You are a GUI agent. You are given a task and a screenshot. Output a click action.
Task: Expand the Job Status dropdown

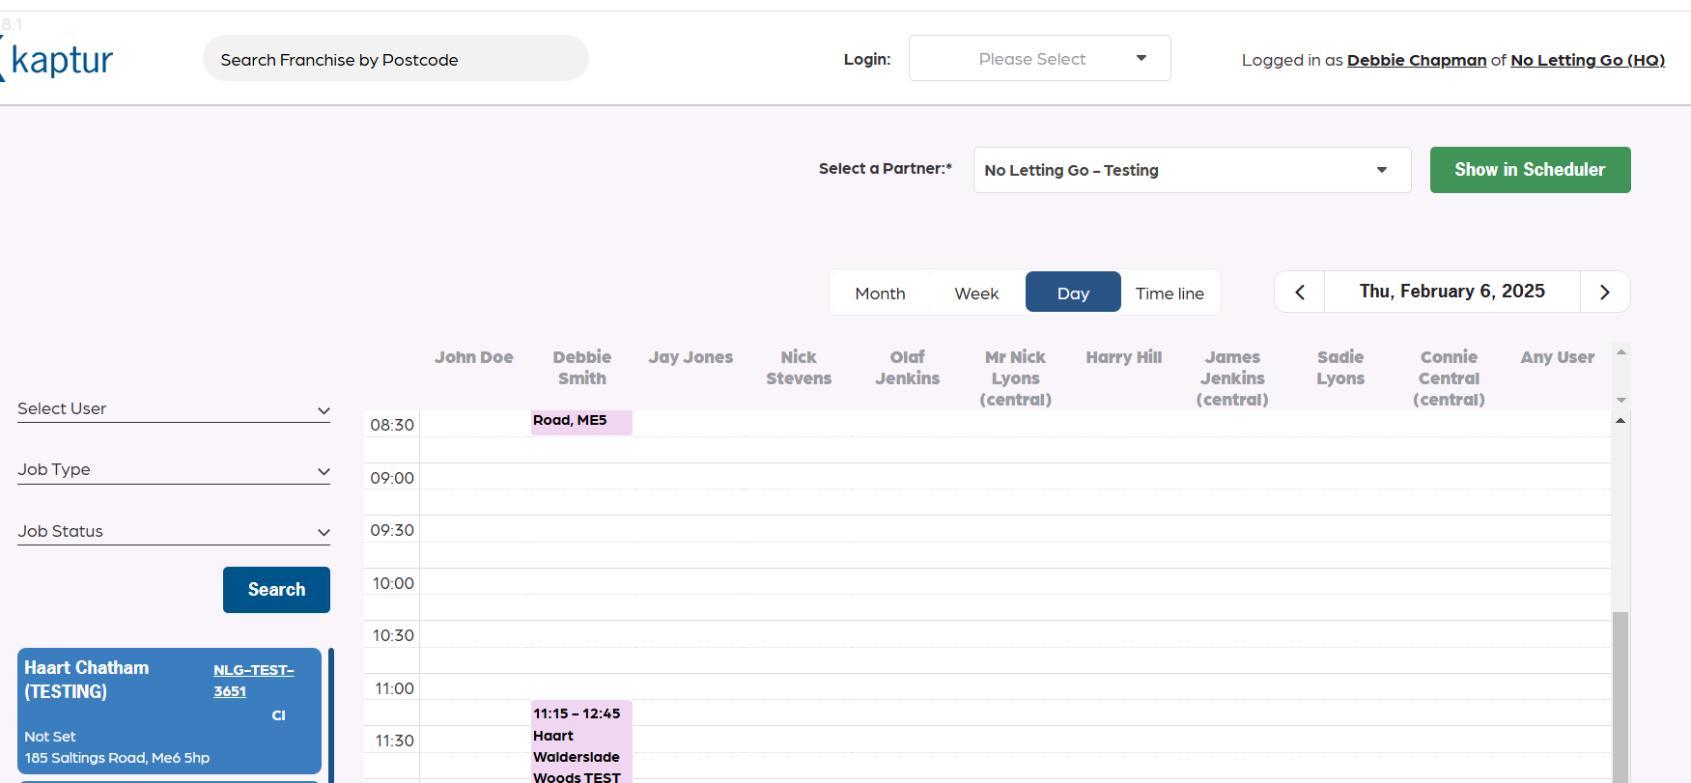174,532
